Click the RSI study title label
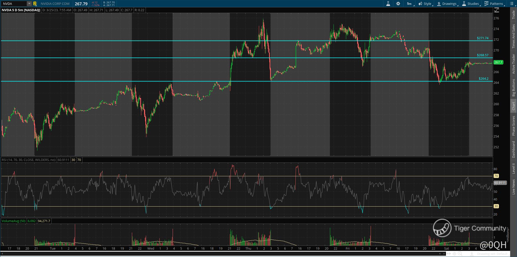 [x=29, y=160]
